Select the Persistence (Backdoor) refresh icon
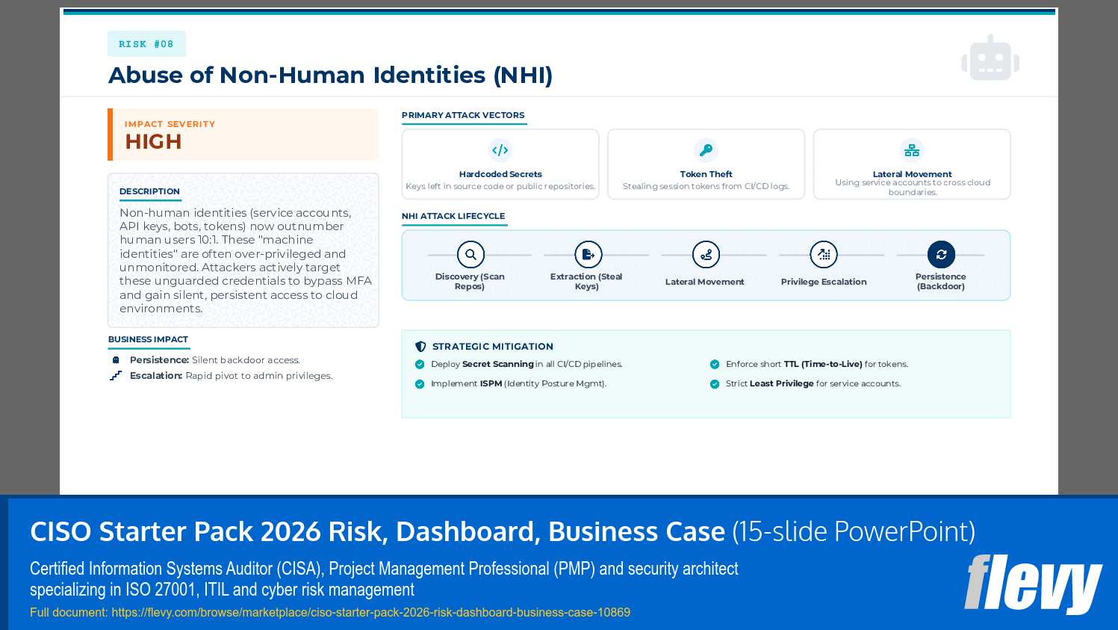The image size is (1118, 630). (941, 254)
